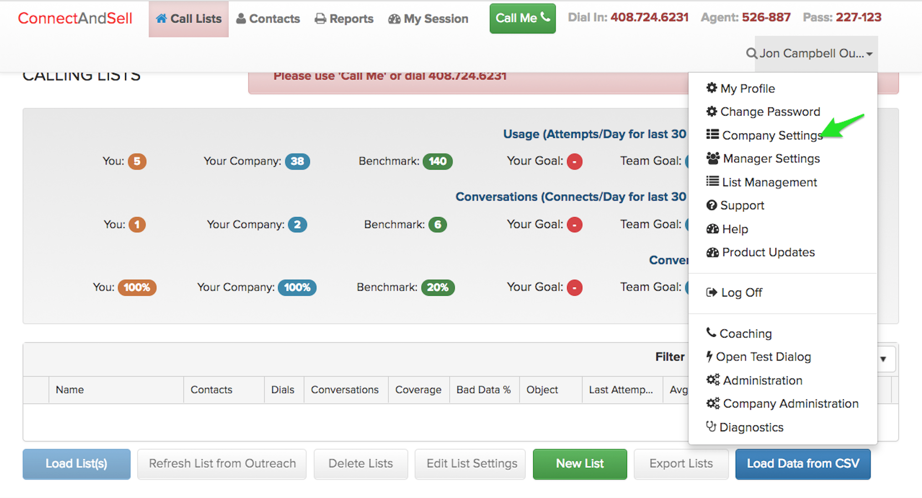Click the New List button
This screenshot has width=922, height=498.
579,464
